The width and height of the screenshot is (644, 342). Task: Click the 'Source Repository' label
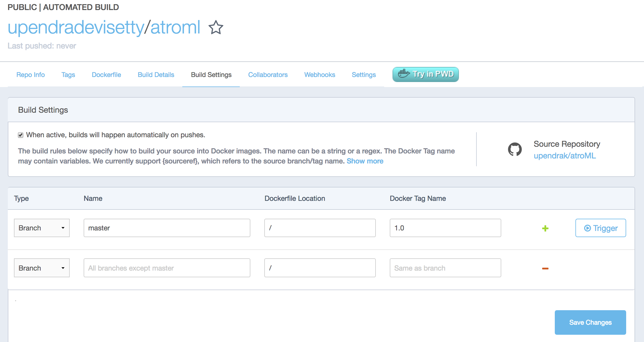567,144
